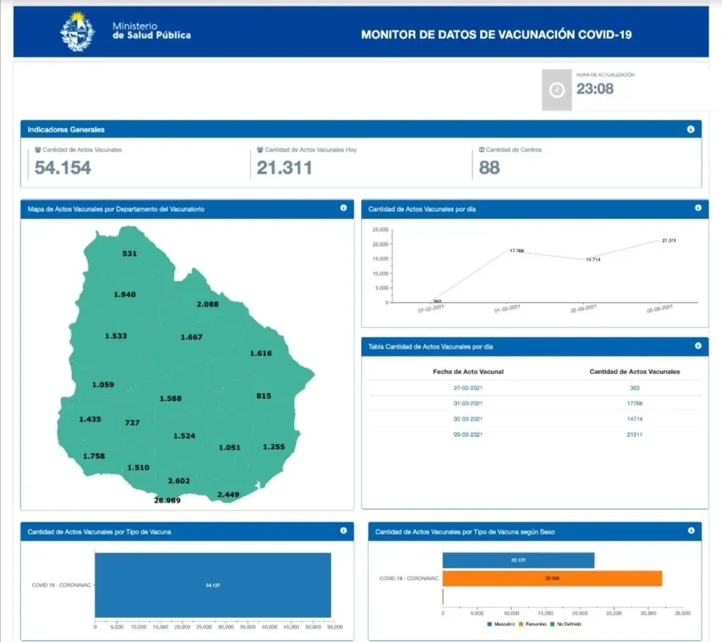This screenshot has height=642, width=722.
Task: Click the blue CoronaVac bar showing 54.137
Action: [x=212, y=585]
